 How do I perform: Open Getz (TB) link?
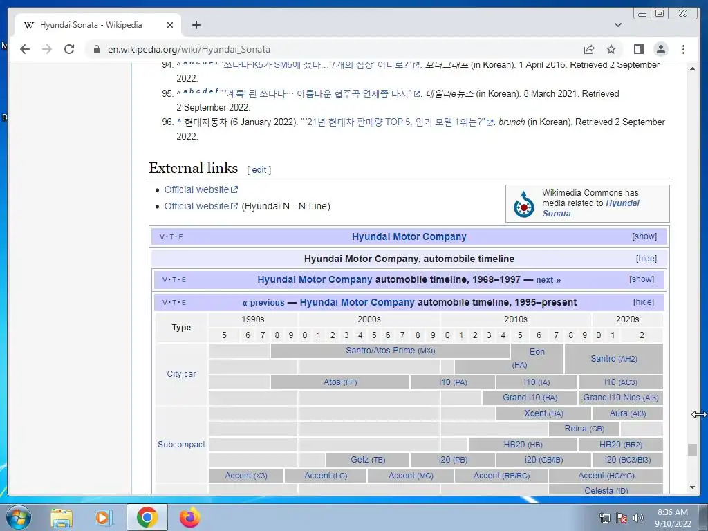click(x=368, y=460)
